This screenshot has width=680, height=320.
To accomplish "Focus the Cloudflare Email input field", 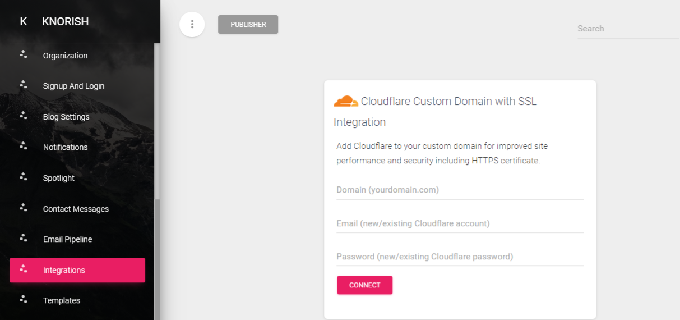I will 460,223.
